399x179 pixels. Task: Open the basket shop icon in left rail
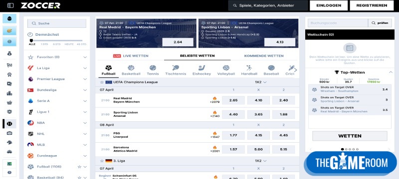(x=9, y=102)
